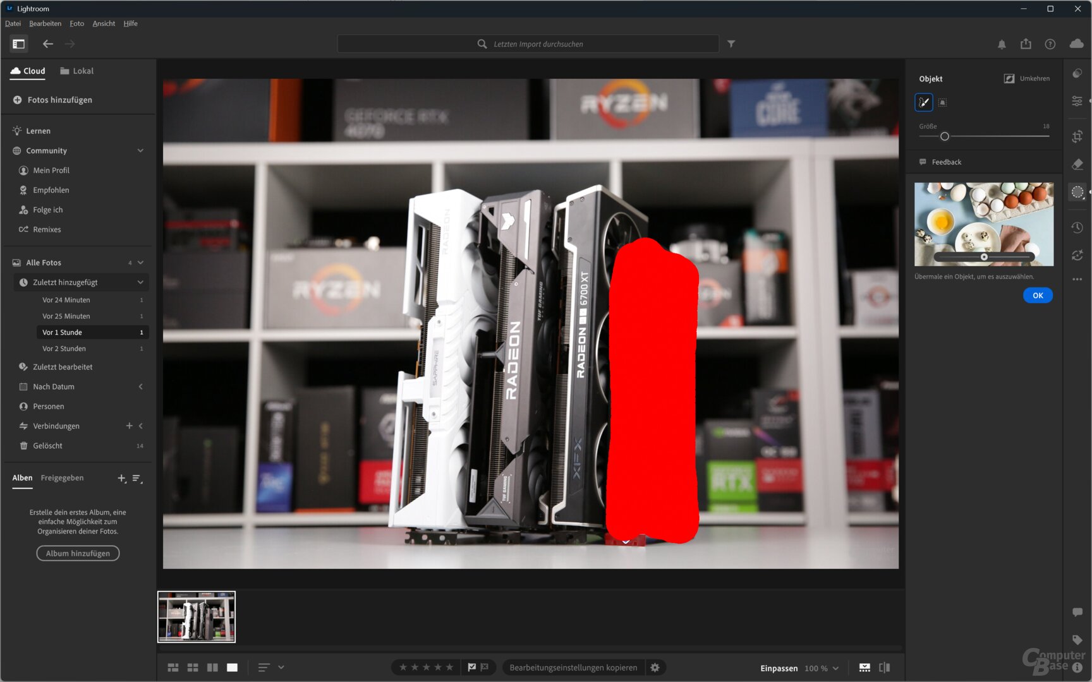Screen dimensions: 1092x682
Task: Switch to rectangle selection mode in Objekt panel
Action: [x=942, y=102]
